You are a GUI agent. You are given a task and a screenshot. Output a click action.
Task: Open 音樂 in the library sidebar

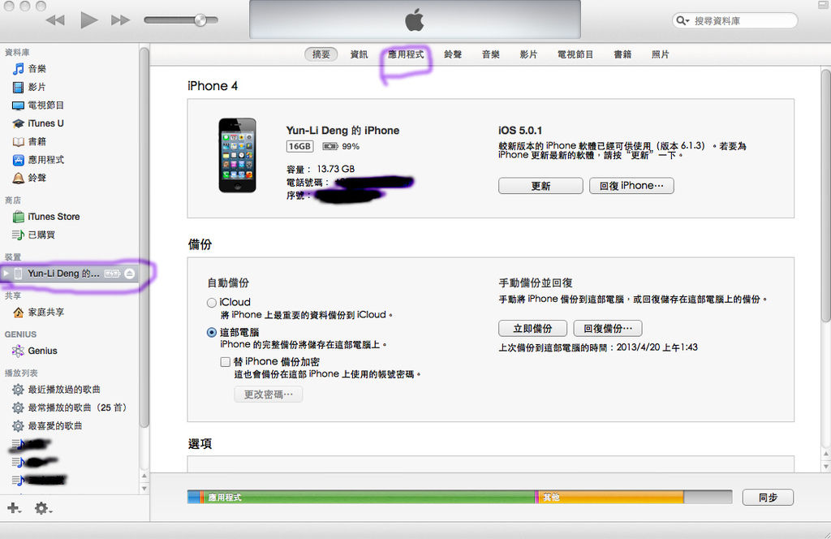pyautogui.click(x=29, y=69)
